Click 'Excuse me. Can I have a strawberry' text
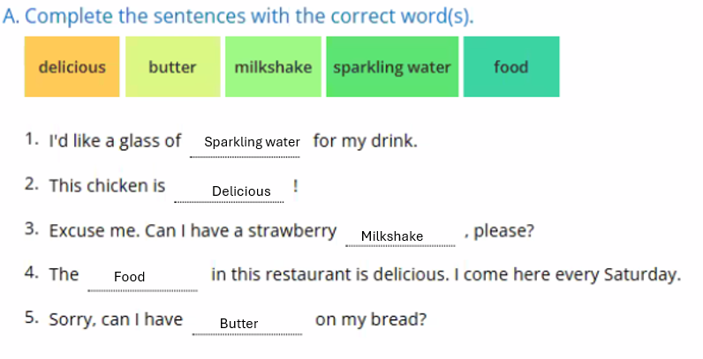 click(193, 231)
